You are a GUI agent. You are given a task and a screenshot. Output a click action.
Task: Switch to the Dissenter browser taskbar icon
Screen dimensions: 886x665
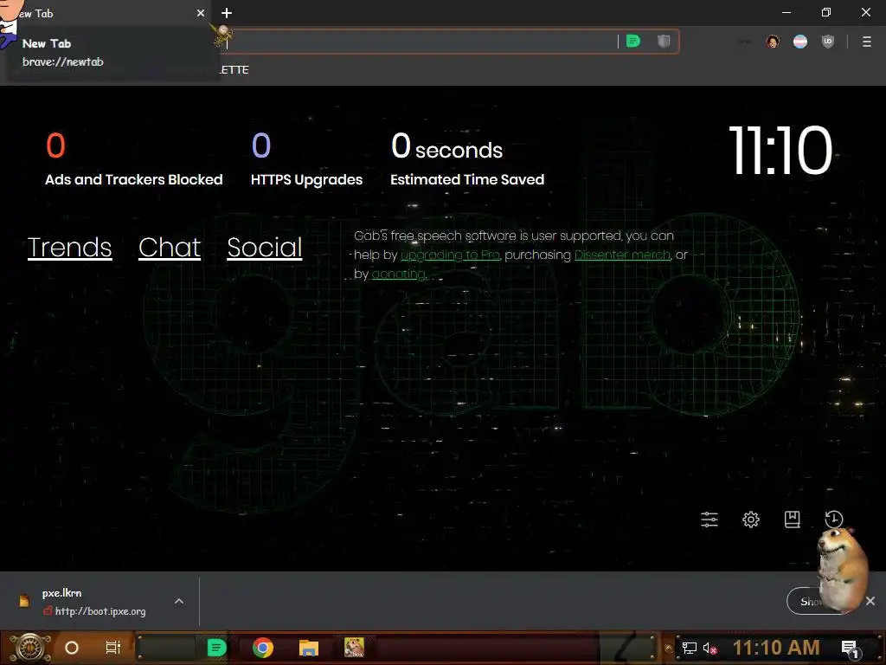coord(216,648)
